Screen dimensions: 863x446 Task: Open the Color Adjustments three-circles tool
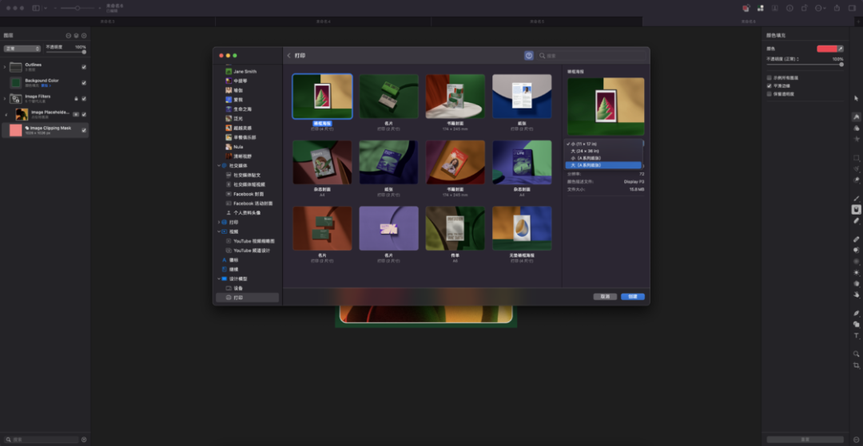(x=856, y=128)
